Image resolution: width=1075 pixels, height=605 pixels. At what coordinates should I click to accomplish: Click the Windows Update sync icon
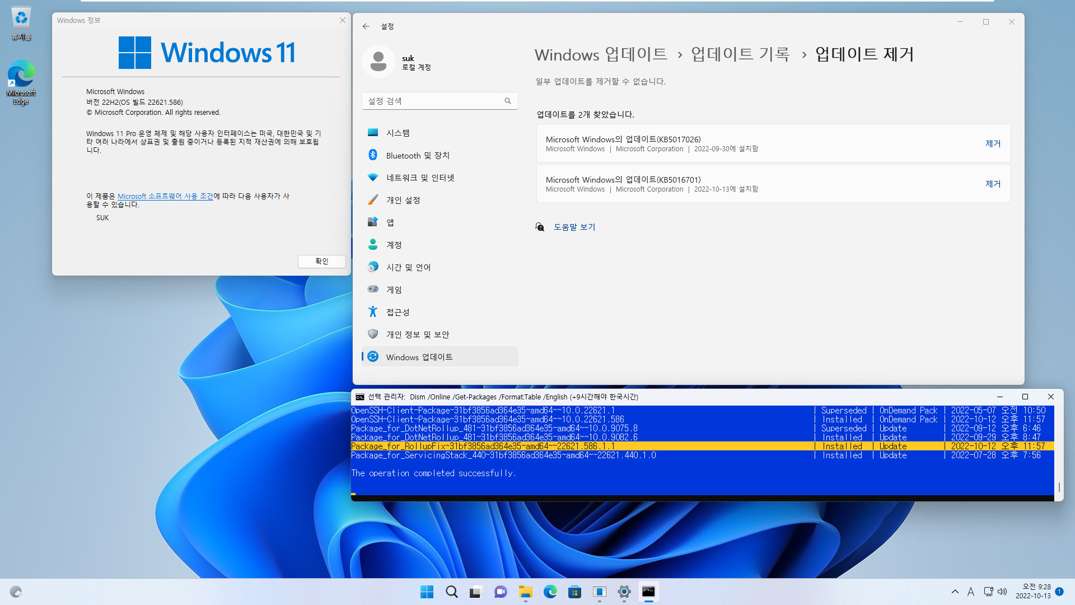pos(373,356)
